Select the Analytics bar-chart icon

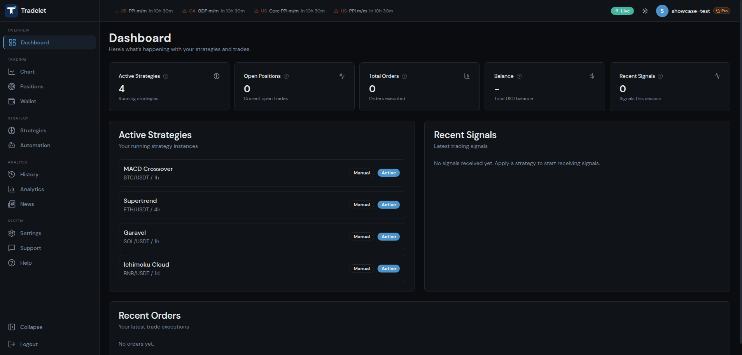click(12, 189)
